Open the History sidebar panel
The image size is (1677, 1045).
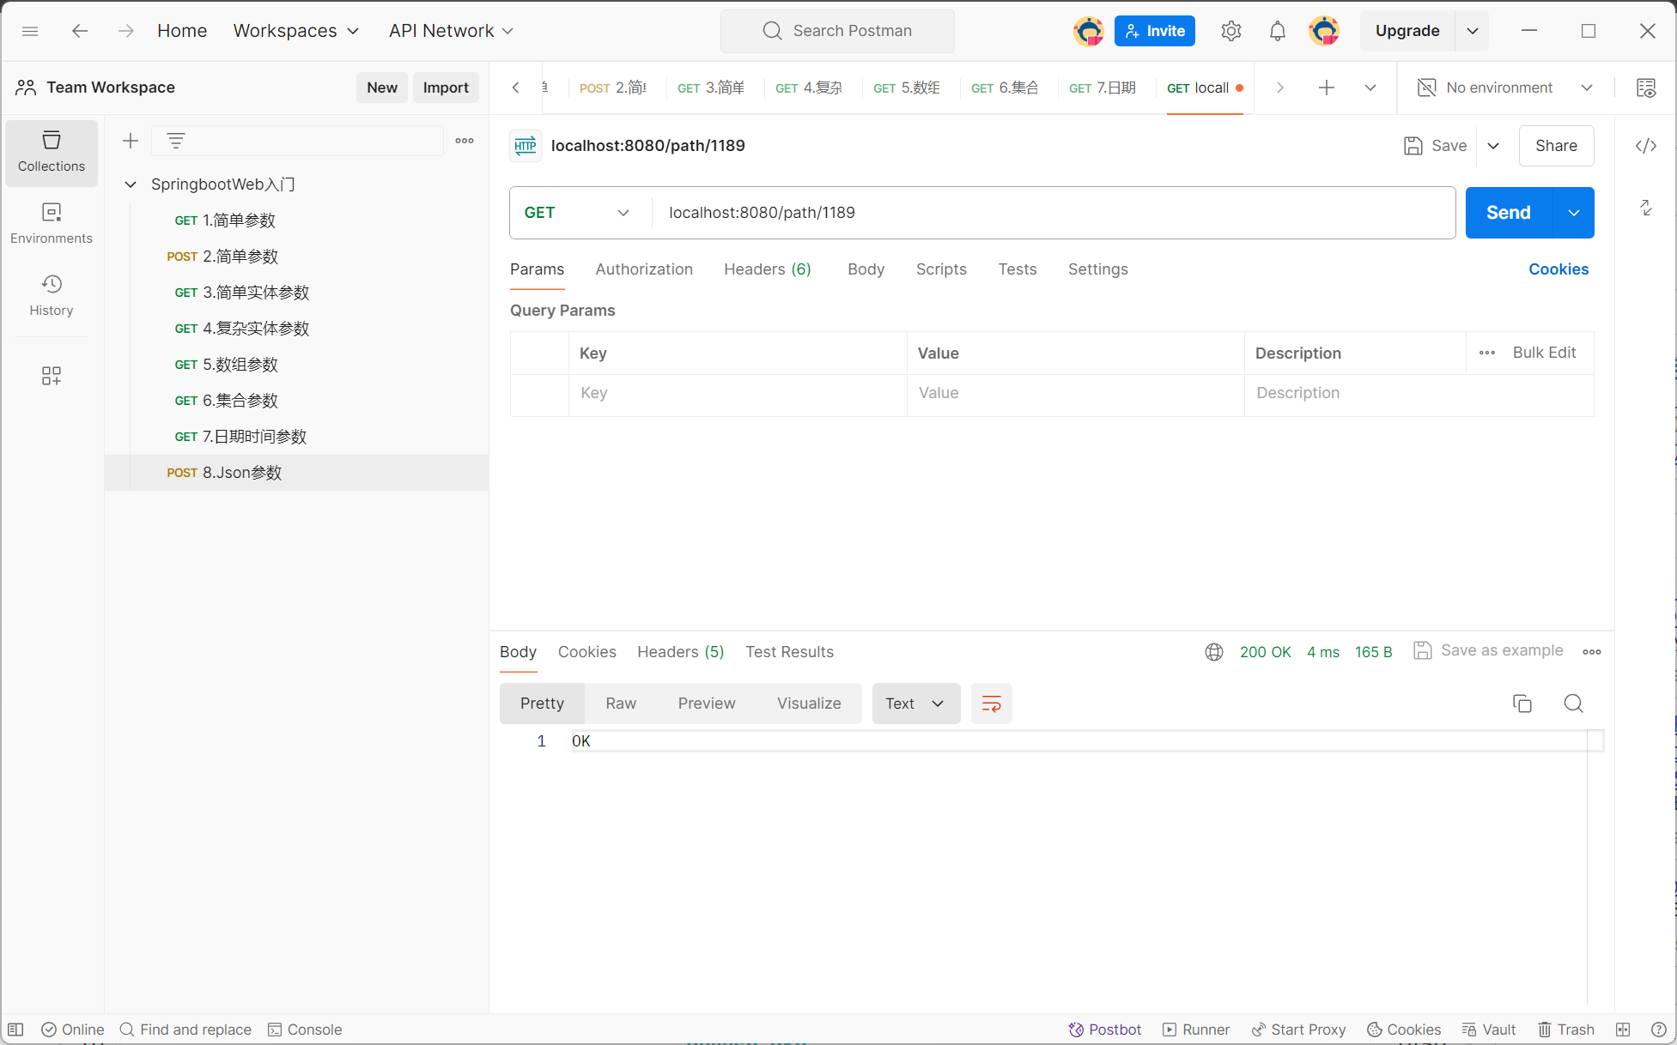tap(52, 296)
